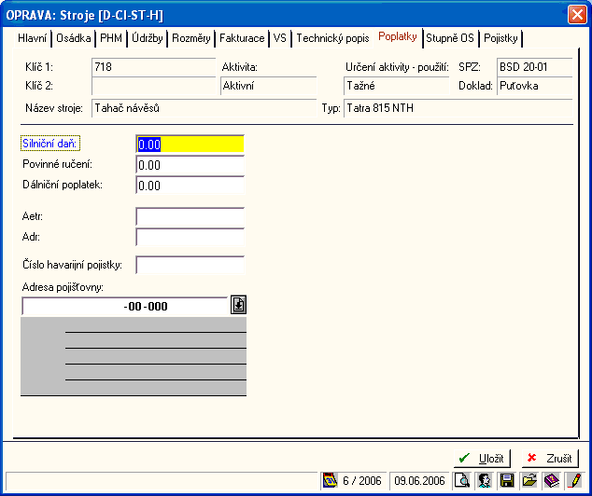Click the empty status message field
This screenshot has width=592, height=496.
(162, 481)
